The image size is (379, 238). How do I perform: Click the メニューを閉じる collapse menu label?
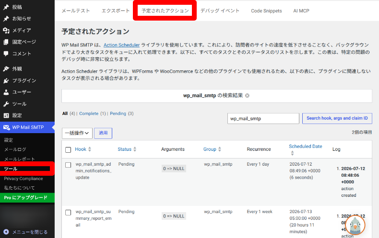30,232
